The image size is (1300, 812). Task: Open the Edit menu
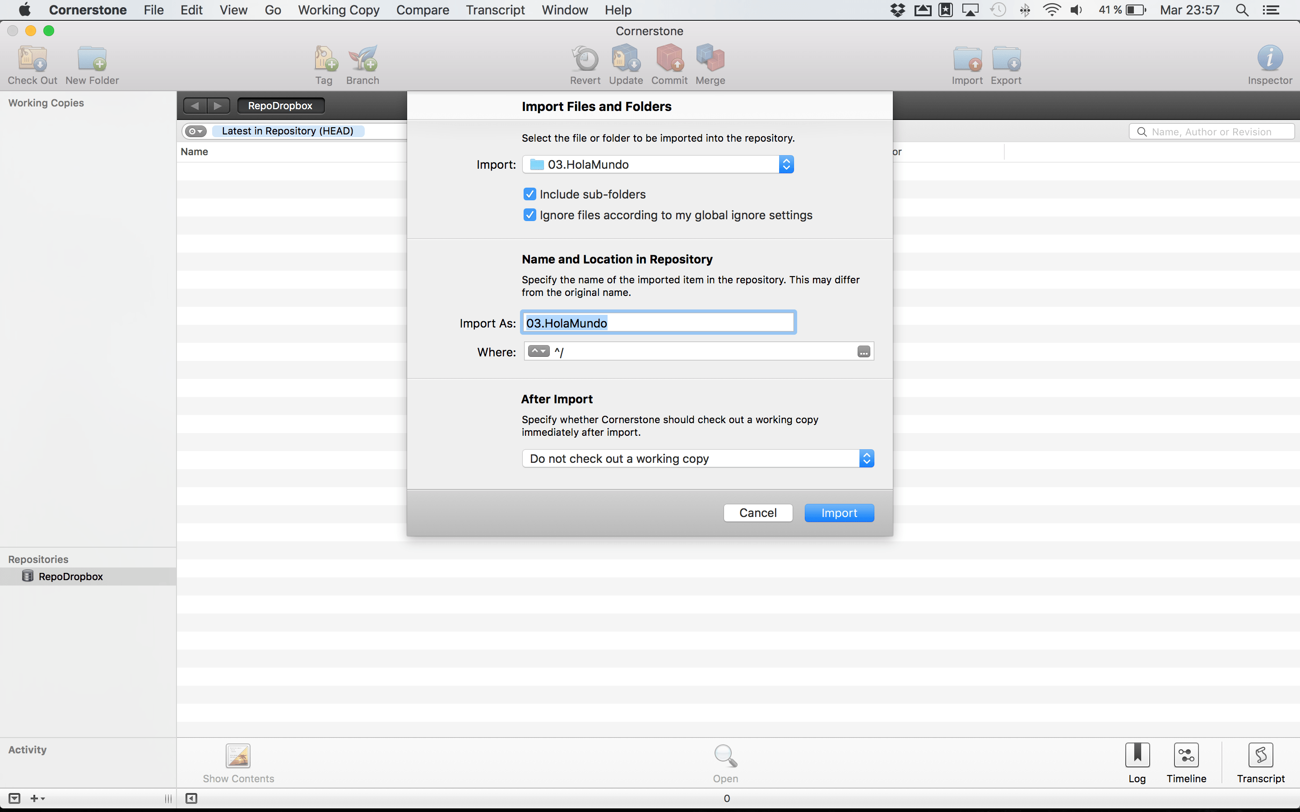point(191,10)
